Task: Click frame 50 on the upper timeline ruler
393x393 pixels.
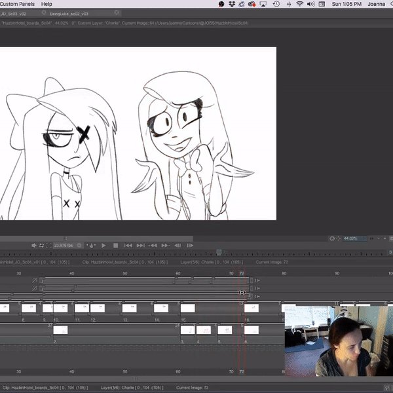Action: point(125,273)
